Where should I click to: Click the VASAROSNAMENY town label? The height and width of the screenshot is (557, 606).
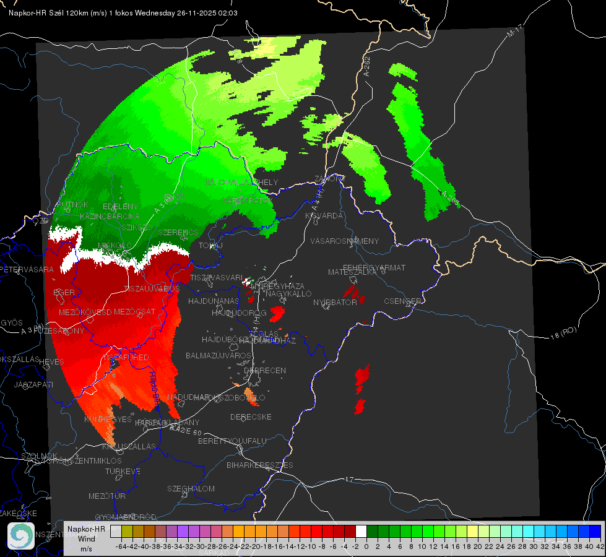click(x=345, y=241)
